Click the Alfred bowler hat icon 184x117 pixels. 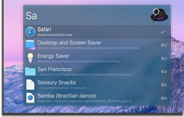tap(159, 15)
